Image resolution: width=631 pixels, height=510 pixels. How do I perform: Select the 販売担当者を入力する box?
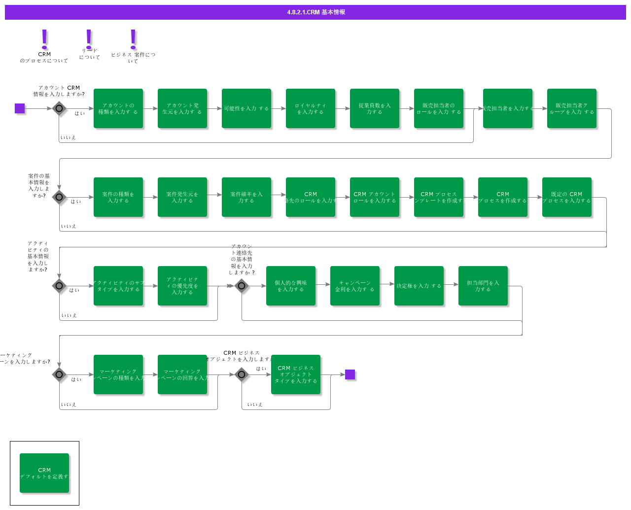[508, 108]
